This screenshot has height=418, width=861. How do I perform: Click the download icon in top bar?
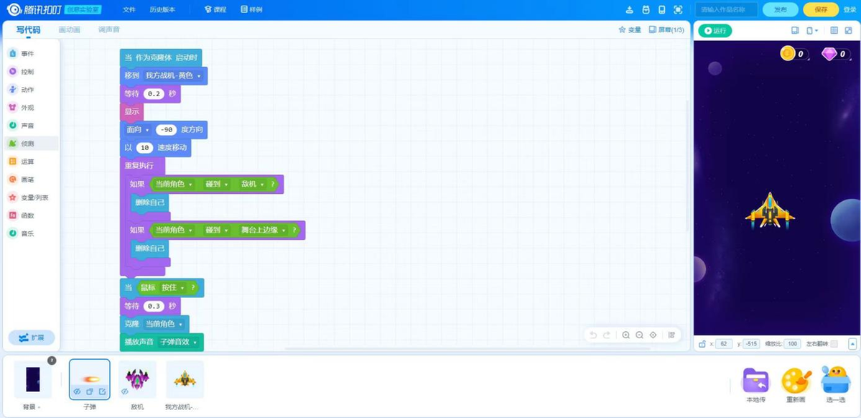(630, 10)
